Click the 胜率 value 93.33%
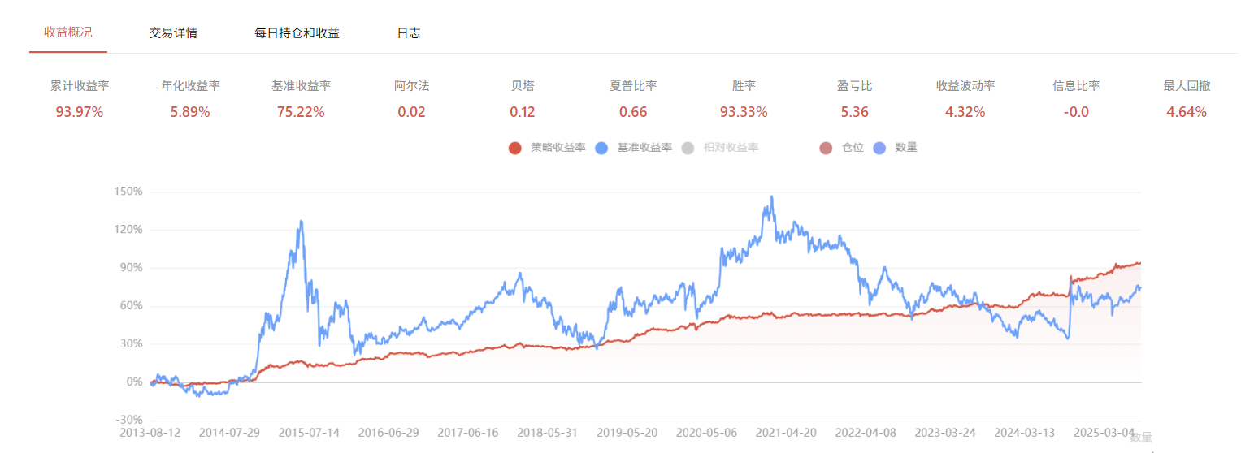This screenshot has width=1241, height=453. [x=744, y=112]
